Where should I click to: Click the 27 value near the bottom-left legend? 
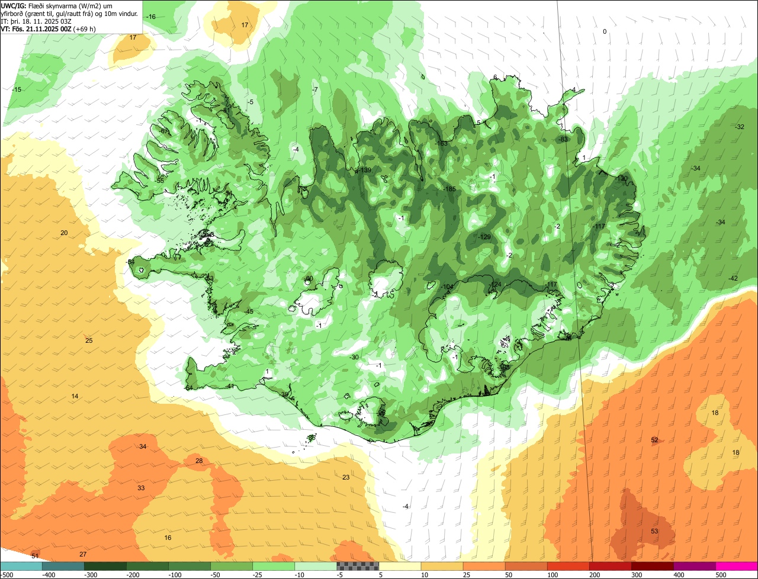click(83, 554)
